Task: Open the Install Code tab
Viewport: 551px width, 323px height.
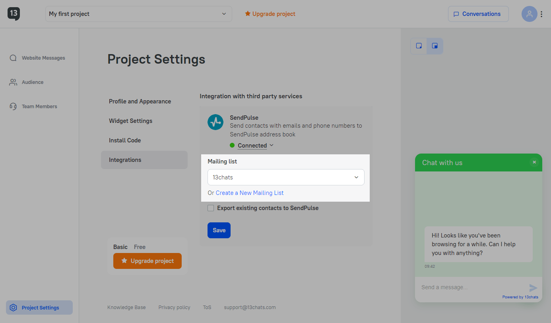Action: tap(125, 140)
